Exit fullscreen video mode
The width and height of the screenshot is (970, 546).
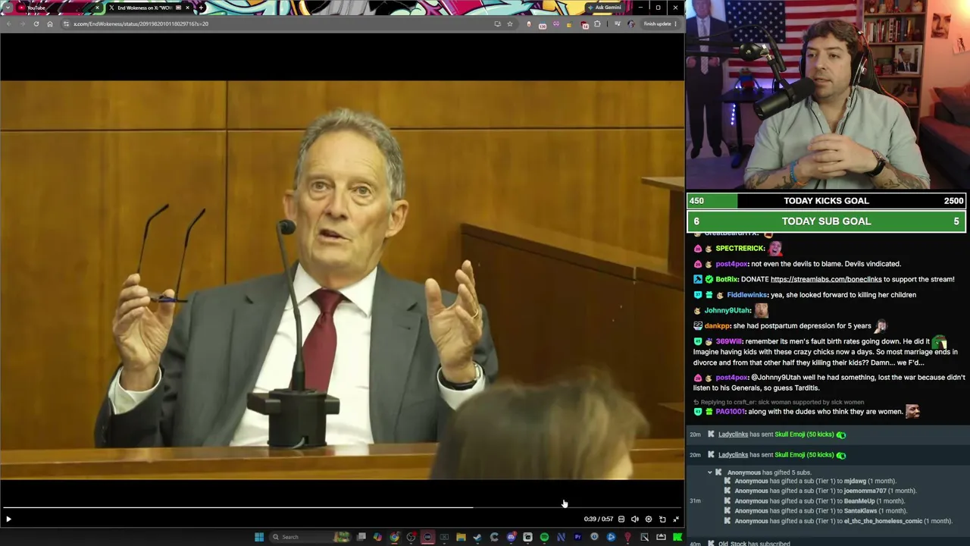coord(676,519)
